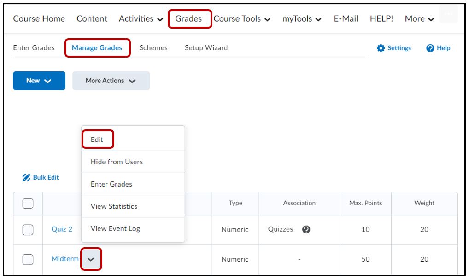Choose Edit from the context menu
This screenshot has height=280, width=469.
[97, 140]
